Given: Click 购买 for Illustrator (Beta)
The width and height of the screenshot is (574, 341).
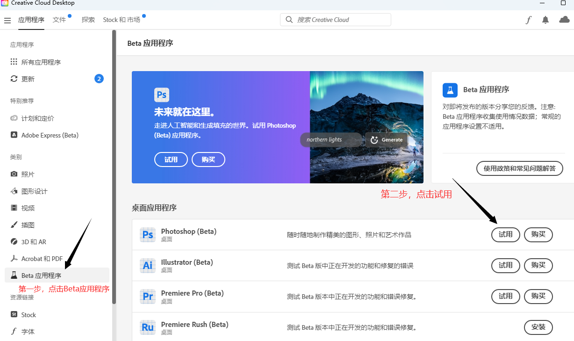Looking at the screenshot, I should point(538,265).
